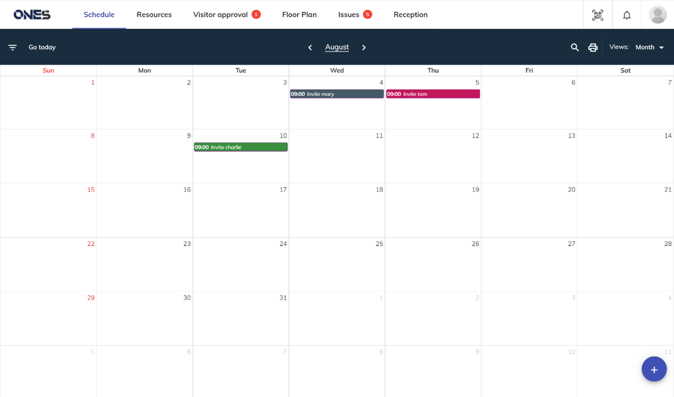Open the August month picker
The width and height of the screenshot is (674, 397).
click(x=337, y=47)
